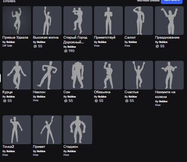Click the Robux icon under Сон
187x162 pixels.
click(66, 101)
